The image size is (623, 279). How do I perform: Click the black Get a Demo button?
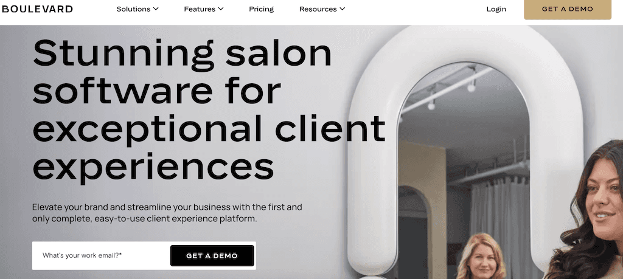(212, 255)
